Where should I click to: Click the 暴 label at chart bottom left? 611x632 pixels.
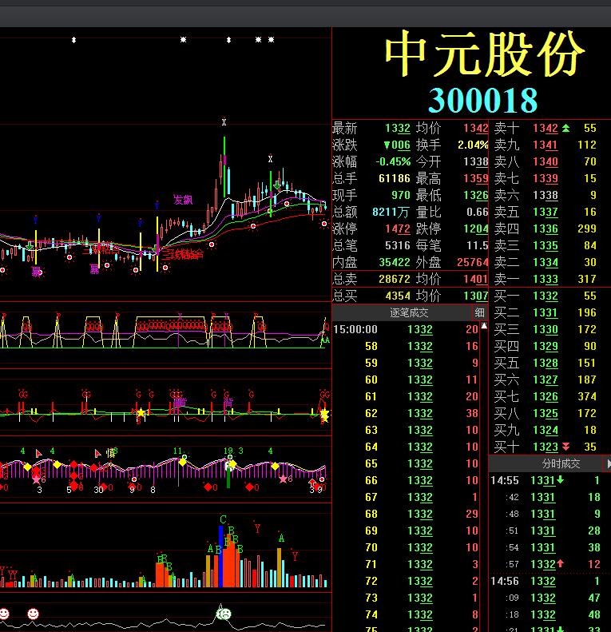(36, 272)
